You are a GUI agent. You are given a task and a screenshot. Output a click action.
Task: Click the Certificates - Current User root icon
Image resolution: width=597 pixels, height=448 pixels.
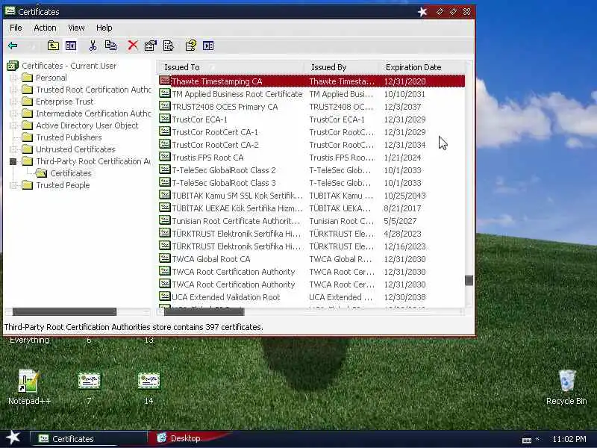(x=13, y=66)
